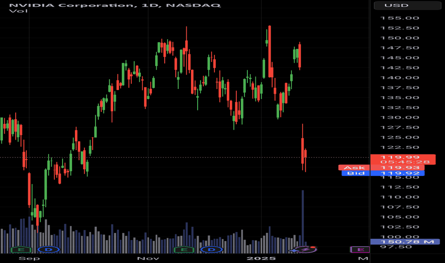Open the USD currency selector
This screenshot has width=445, height=263.
[x=408, y=5]
